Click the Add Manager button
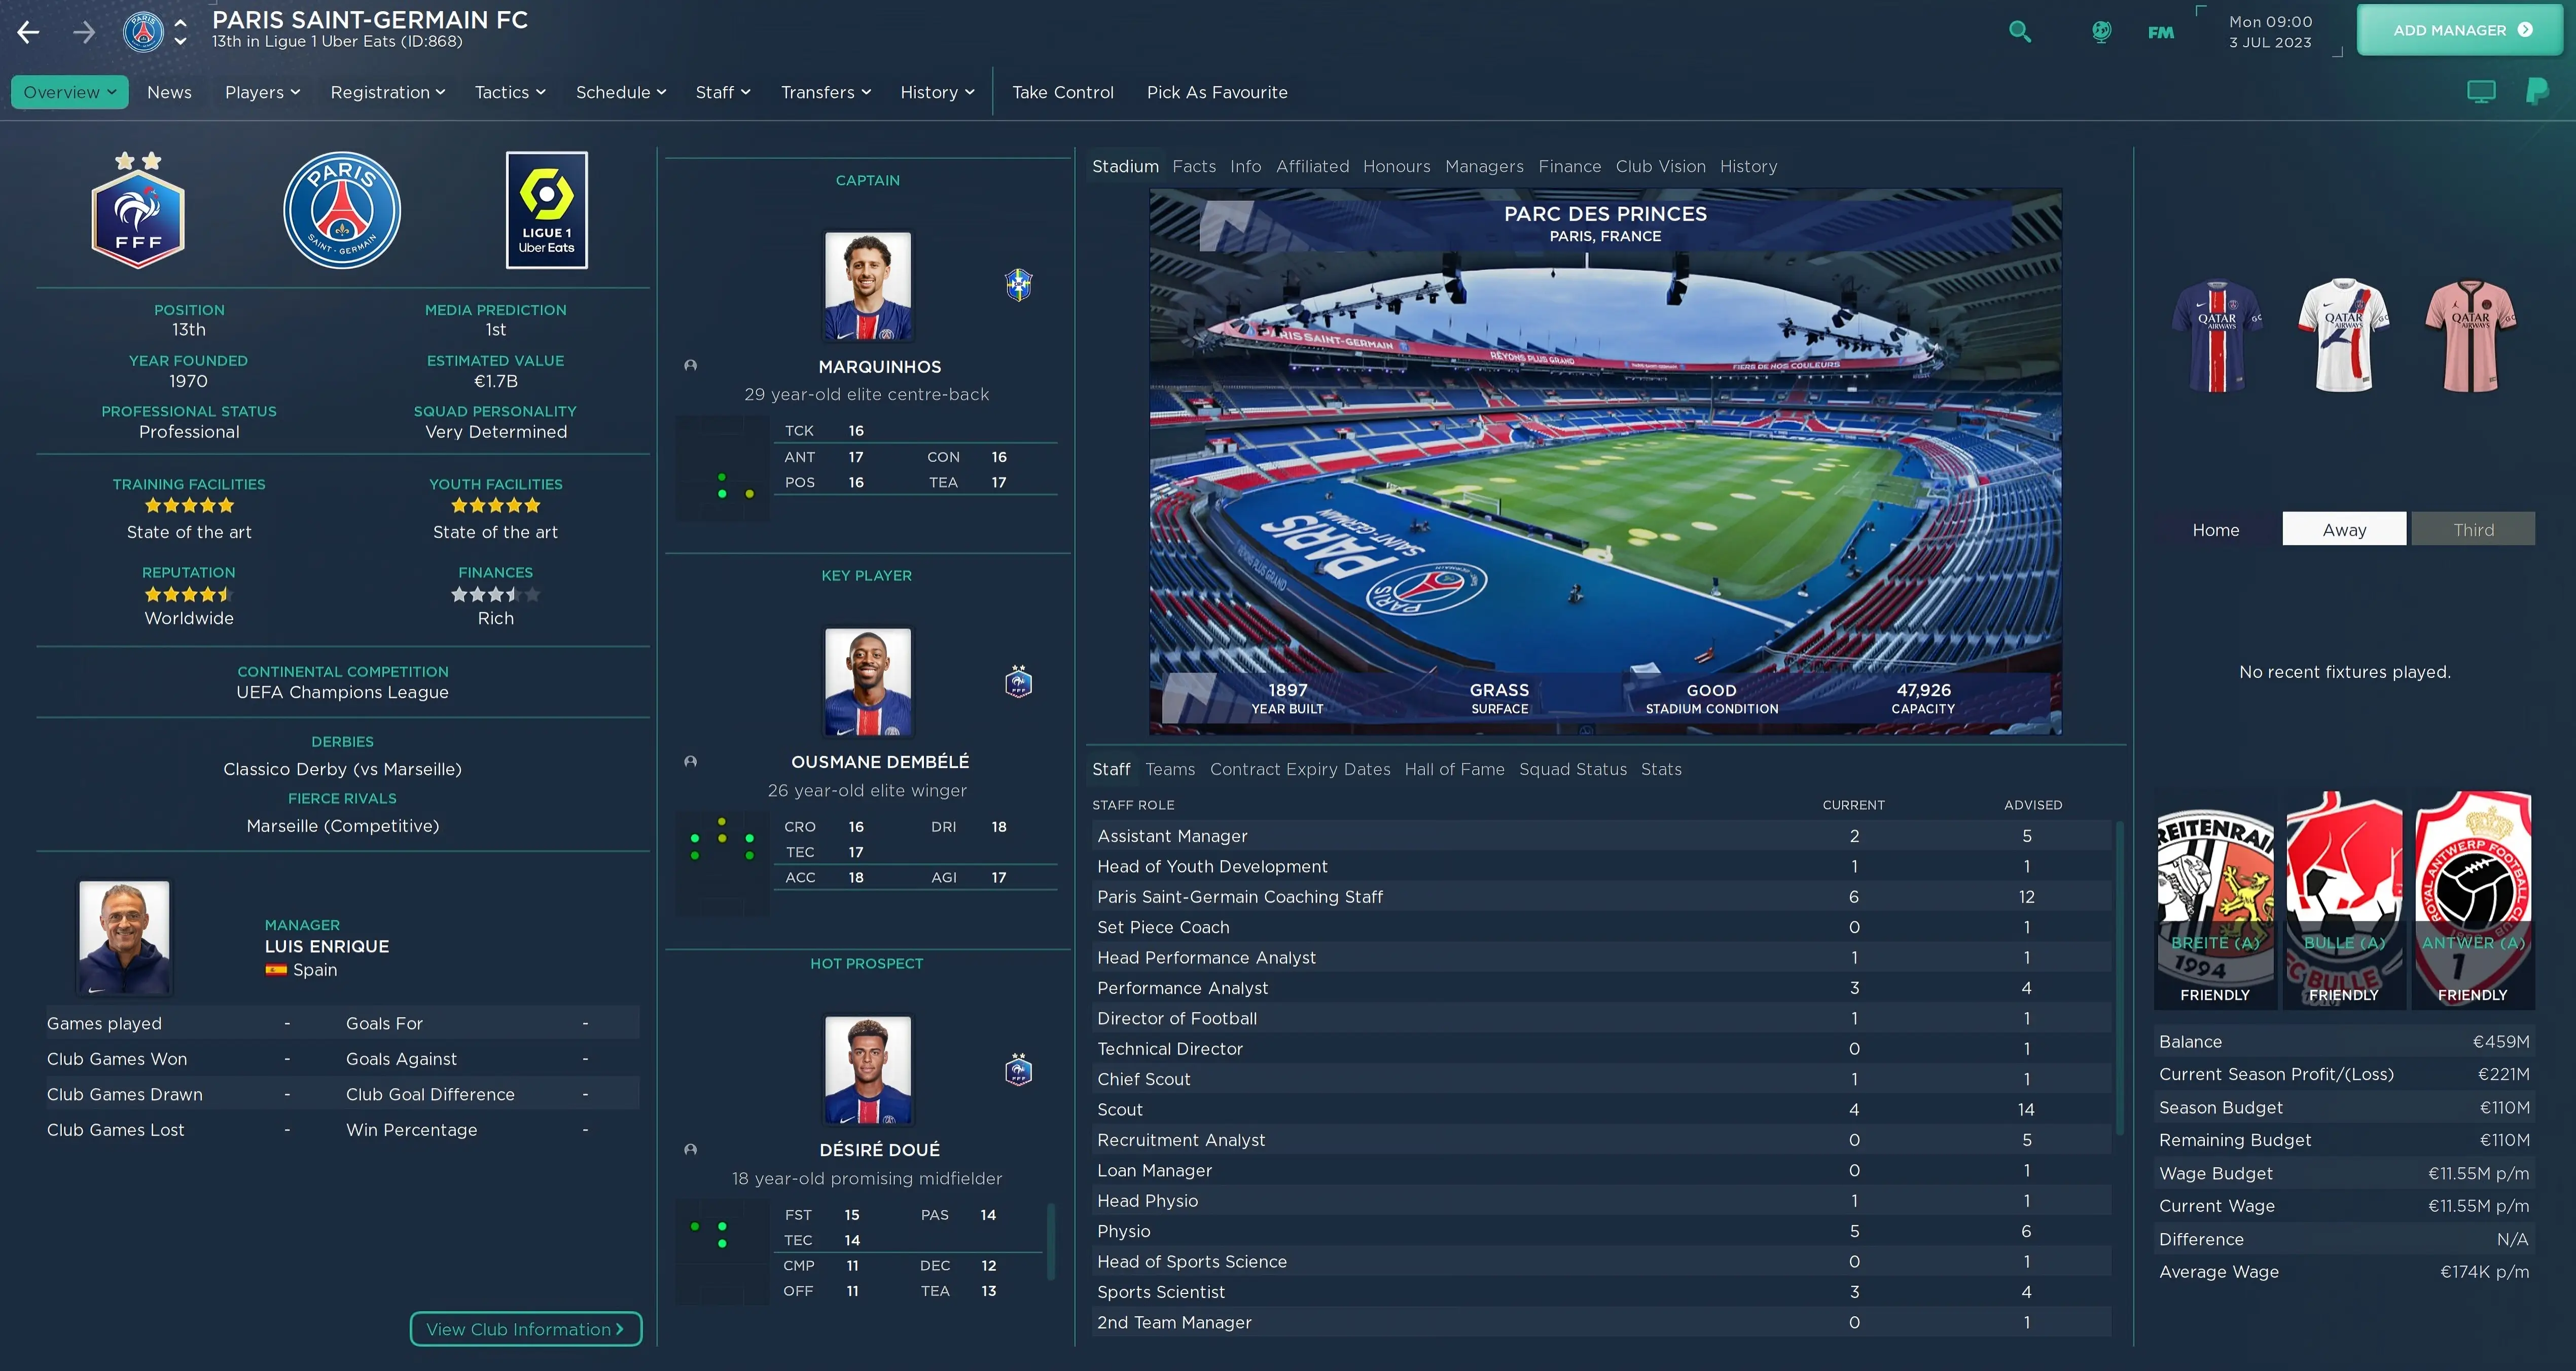The height and width of the screenshot is (1371, 2576). click(2460, 30)
